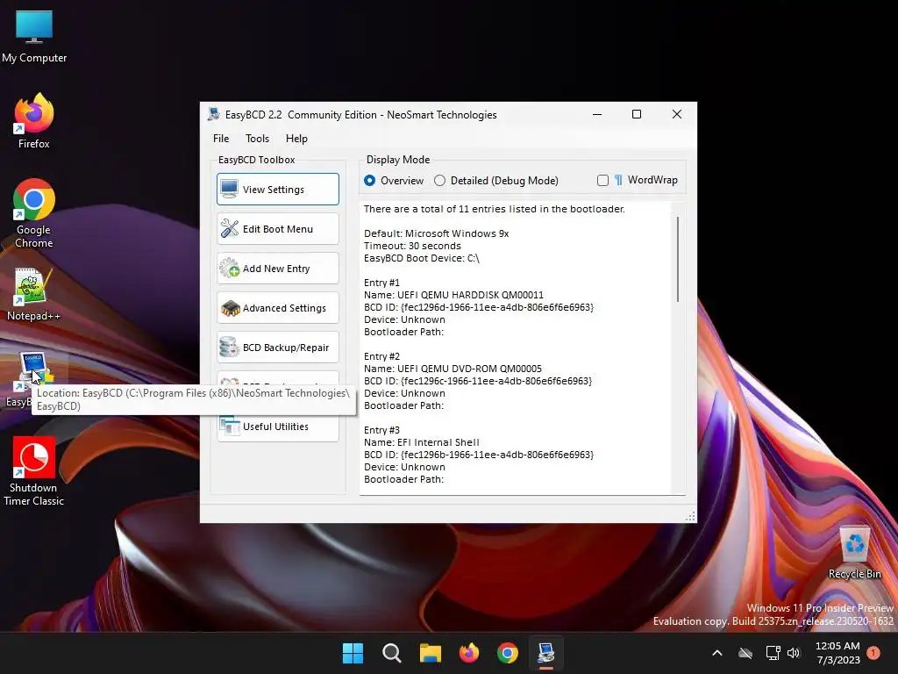Viewport: 898px width, 674px height.
Task: Open the Help menu
Action: coord(296,138)
